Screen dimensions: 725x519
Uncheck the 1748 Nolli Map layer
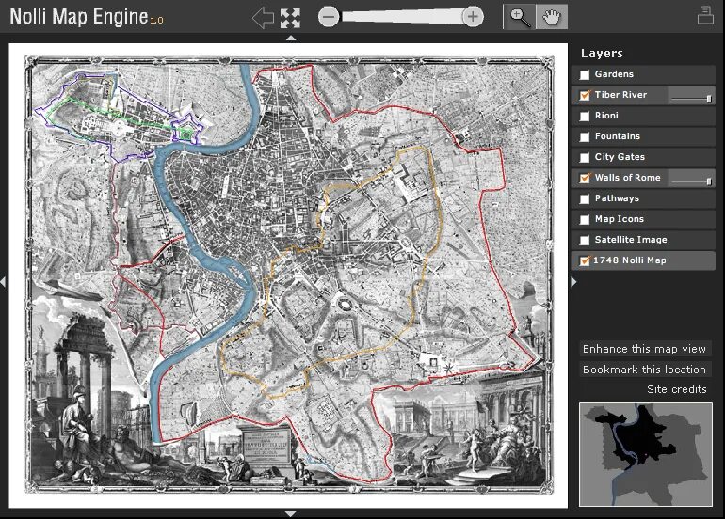point(585,260)
